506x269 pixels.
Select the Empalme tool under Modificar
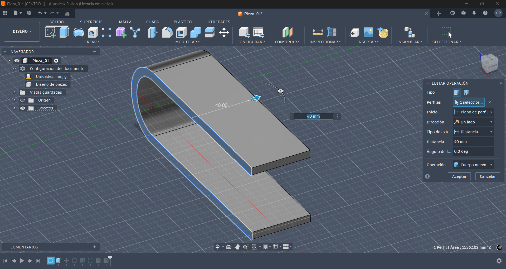click(167, 32)
